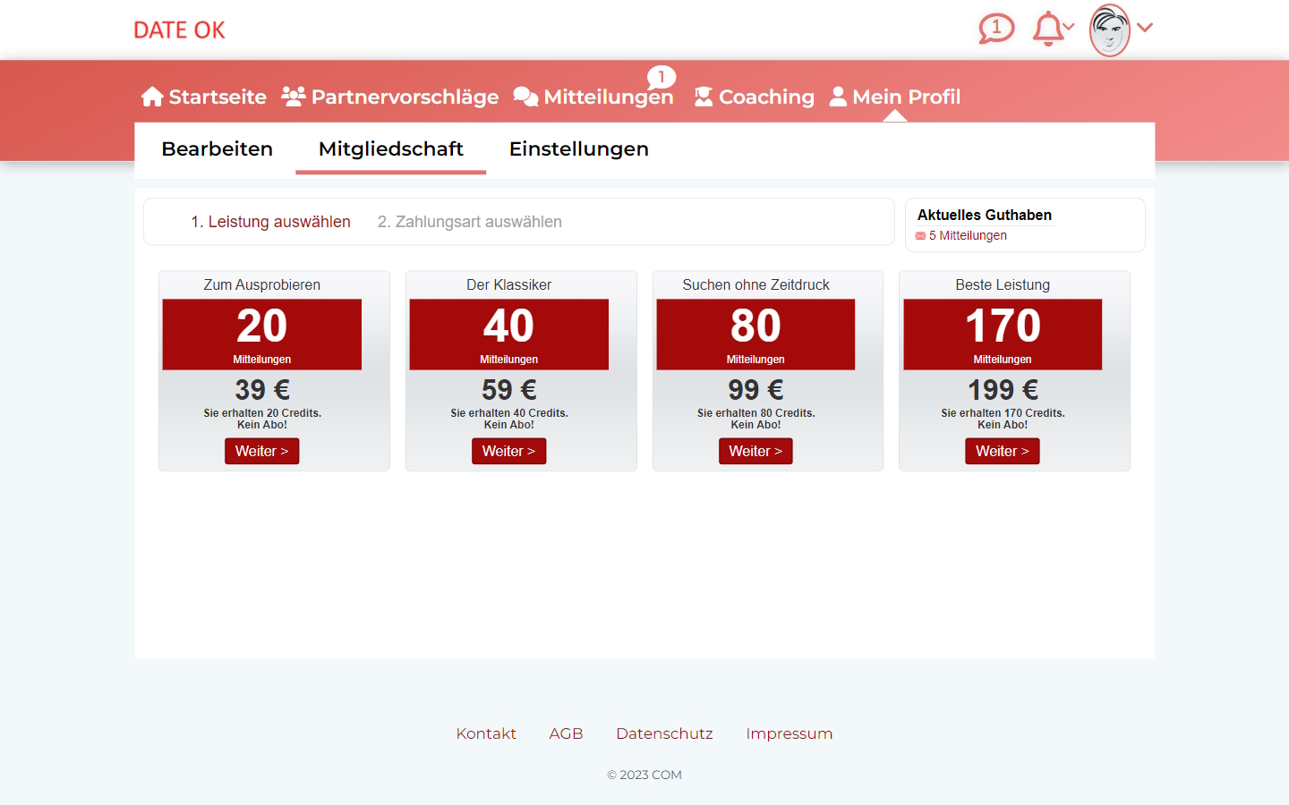
Task: Select the Einstellungen tab
Action: tap(578, 148)
